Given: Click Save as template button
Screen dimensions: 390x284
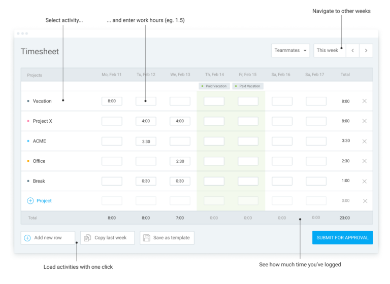Looking at the screenshot, I should [167, 238].
